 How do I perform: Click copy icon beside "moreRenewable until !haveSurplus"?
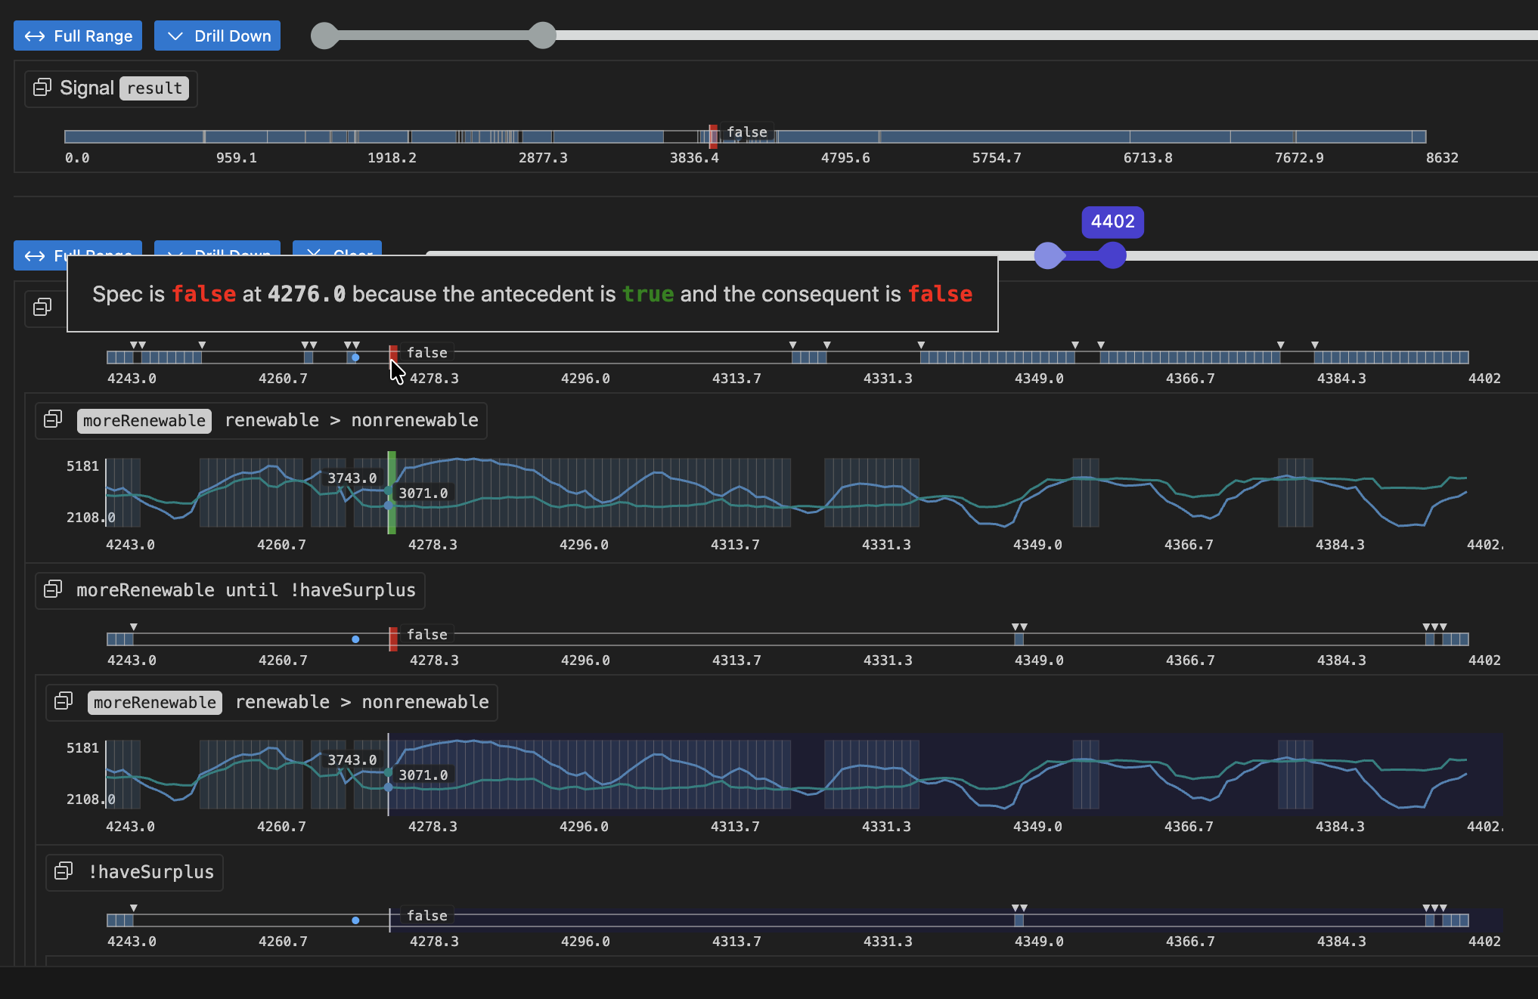coord(53,590)
